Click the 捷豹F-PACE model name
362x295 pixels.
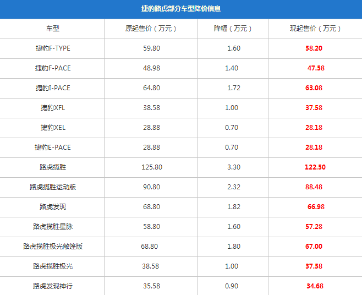53,68
